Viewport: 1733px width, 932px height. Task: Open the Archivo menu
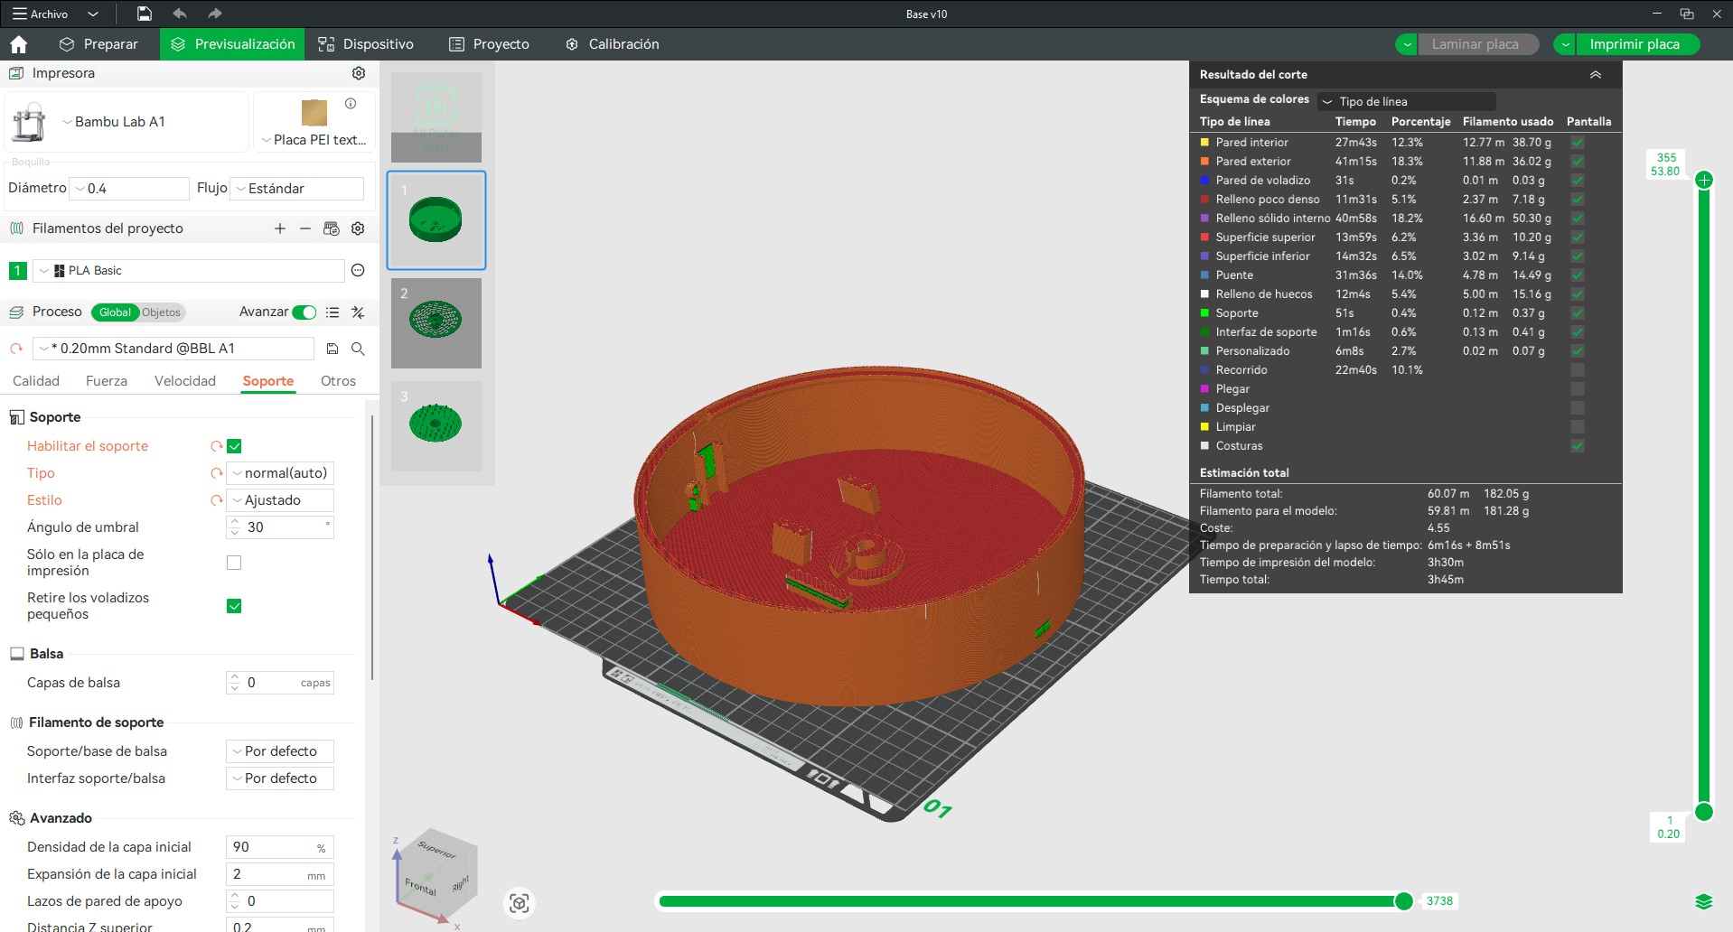pos(41,14)
